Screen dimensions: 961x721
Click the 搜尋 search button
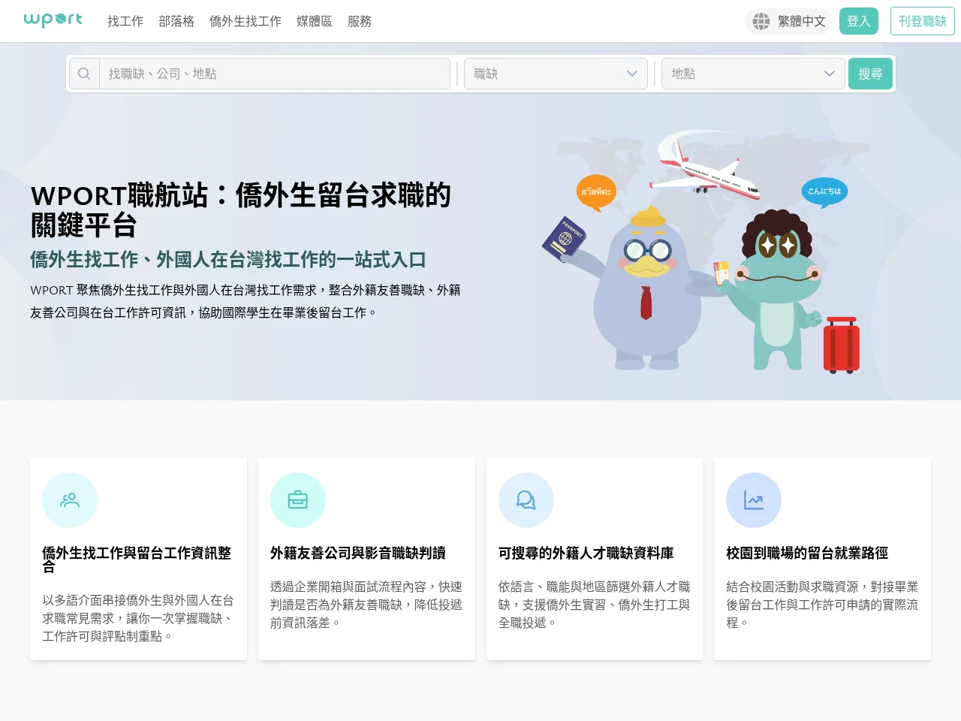click(x=870, y=74)
